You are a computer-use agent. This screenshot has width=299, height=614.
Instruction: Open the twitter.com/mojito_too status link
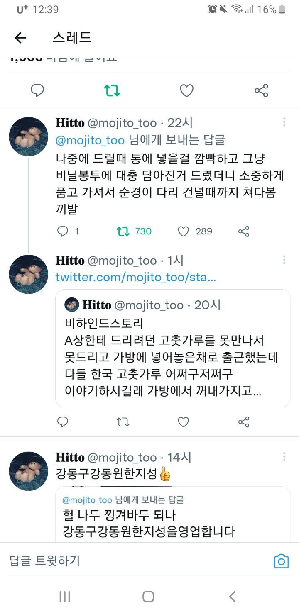[x=136, y=277]
